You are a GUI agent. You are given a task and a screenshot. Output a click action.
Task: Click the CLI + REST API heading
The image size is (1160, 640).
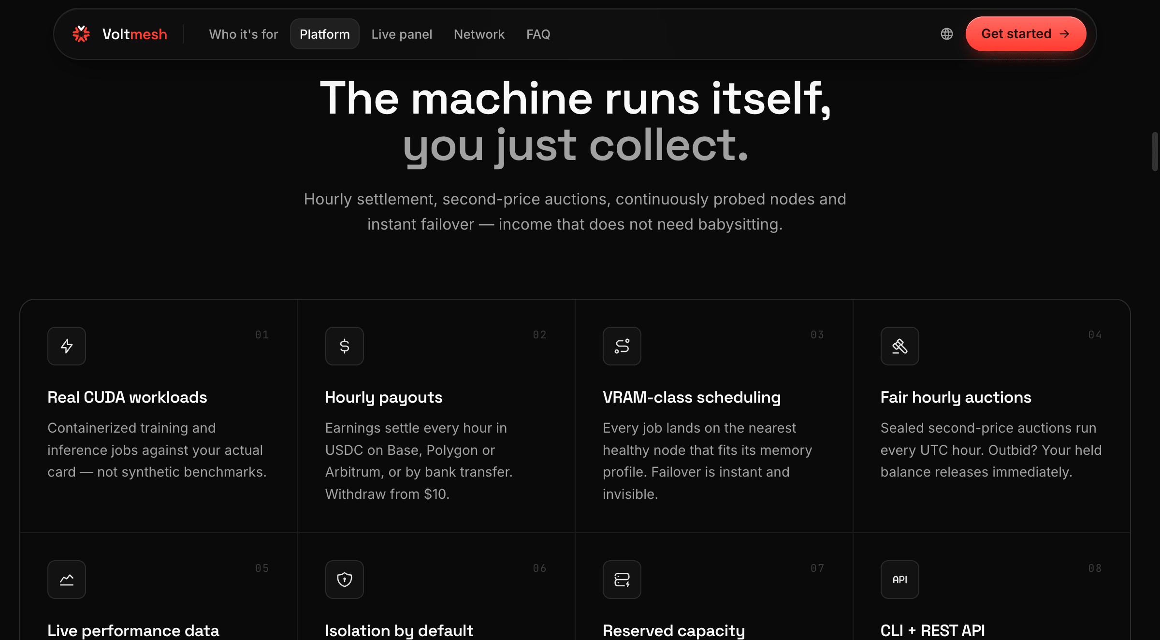[932, 630]
